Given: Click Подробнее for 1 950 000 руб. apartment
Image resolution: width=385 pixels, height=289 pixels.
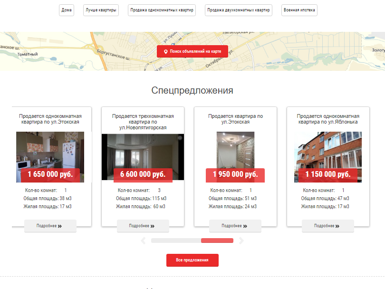Looking at the screenshot, I should click(235, 226).
